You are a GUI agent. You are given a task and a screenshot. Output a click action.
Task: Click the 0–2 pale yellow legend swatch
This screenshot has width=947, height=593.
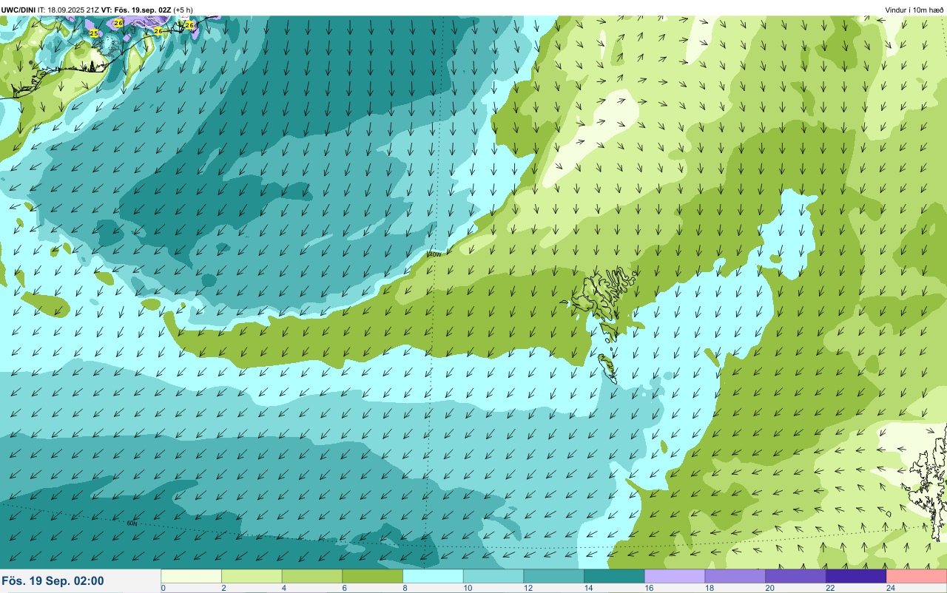[192, 576]
